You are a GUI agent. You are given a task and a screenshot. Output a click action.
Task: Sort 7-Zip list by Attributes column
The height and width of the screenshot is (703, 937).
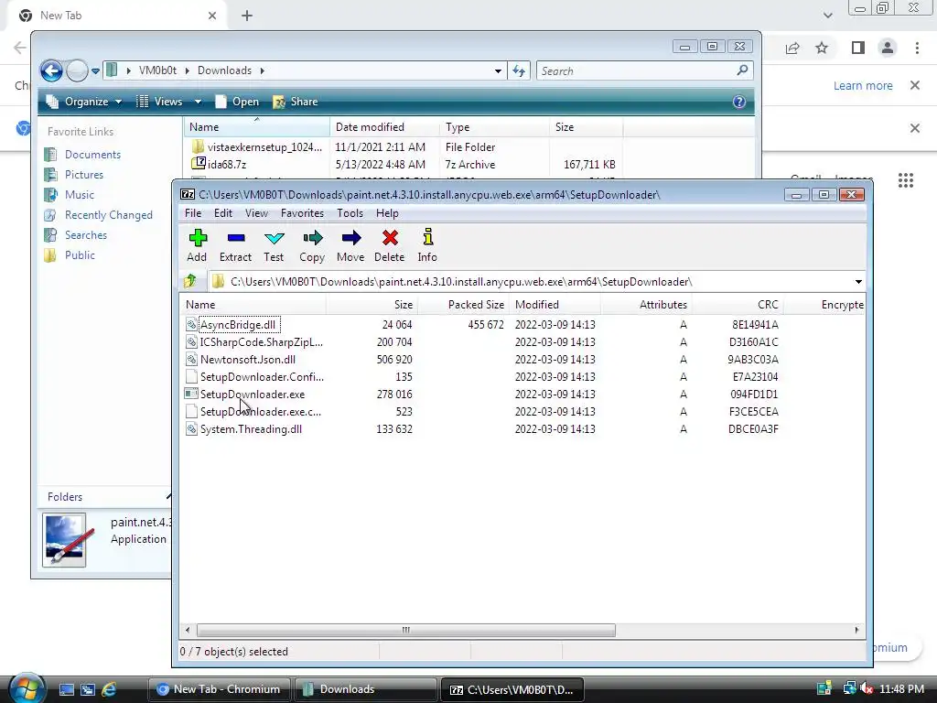click(647, 305)
